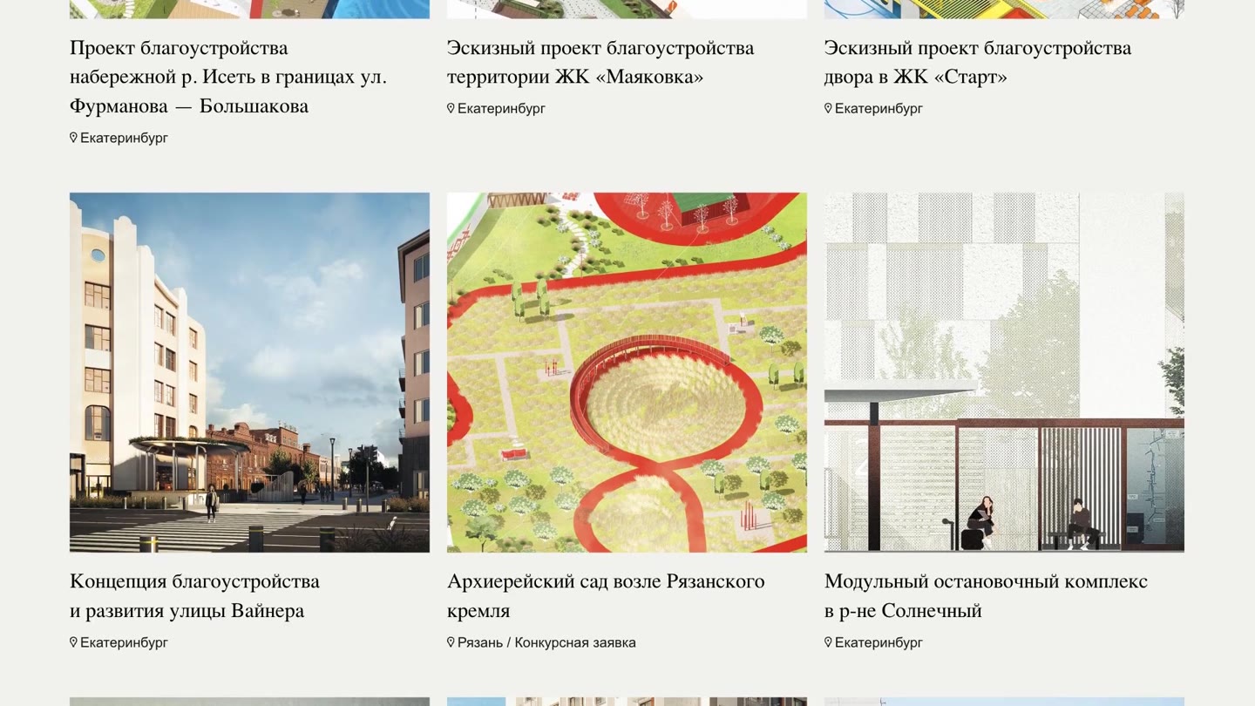Open the ЖК «Старт» courtyard project title

[x=978, y=62]
